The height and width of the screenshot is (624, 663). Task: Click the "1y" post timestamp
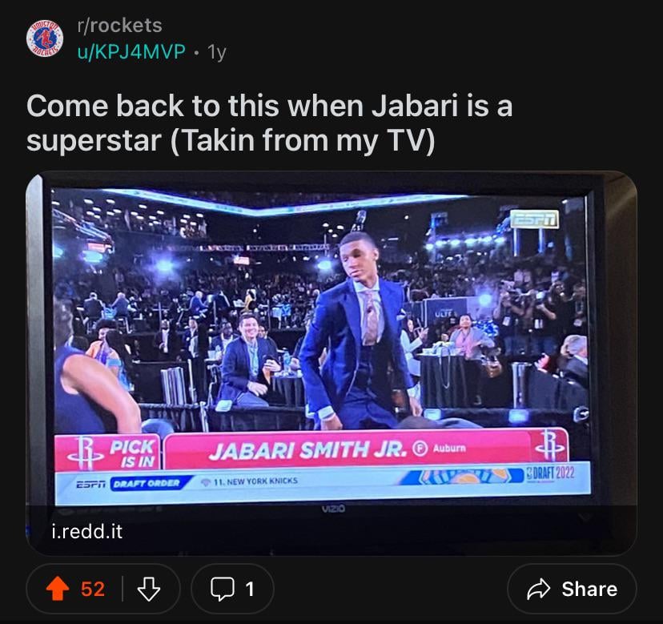pos(217,52)
